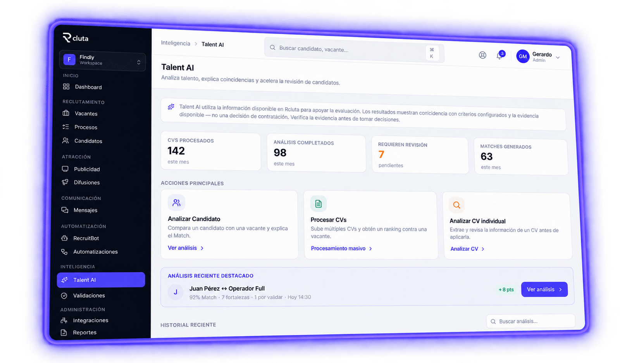Click the sparkle icon in the info banner
This screenshot has height=363, width=620.
click(x=171, y=107)
